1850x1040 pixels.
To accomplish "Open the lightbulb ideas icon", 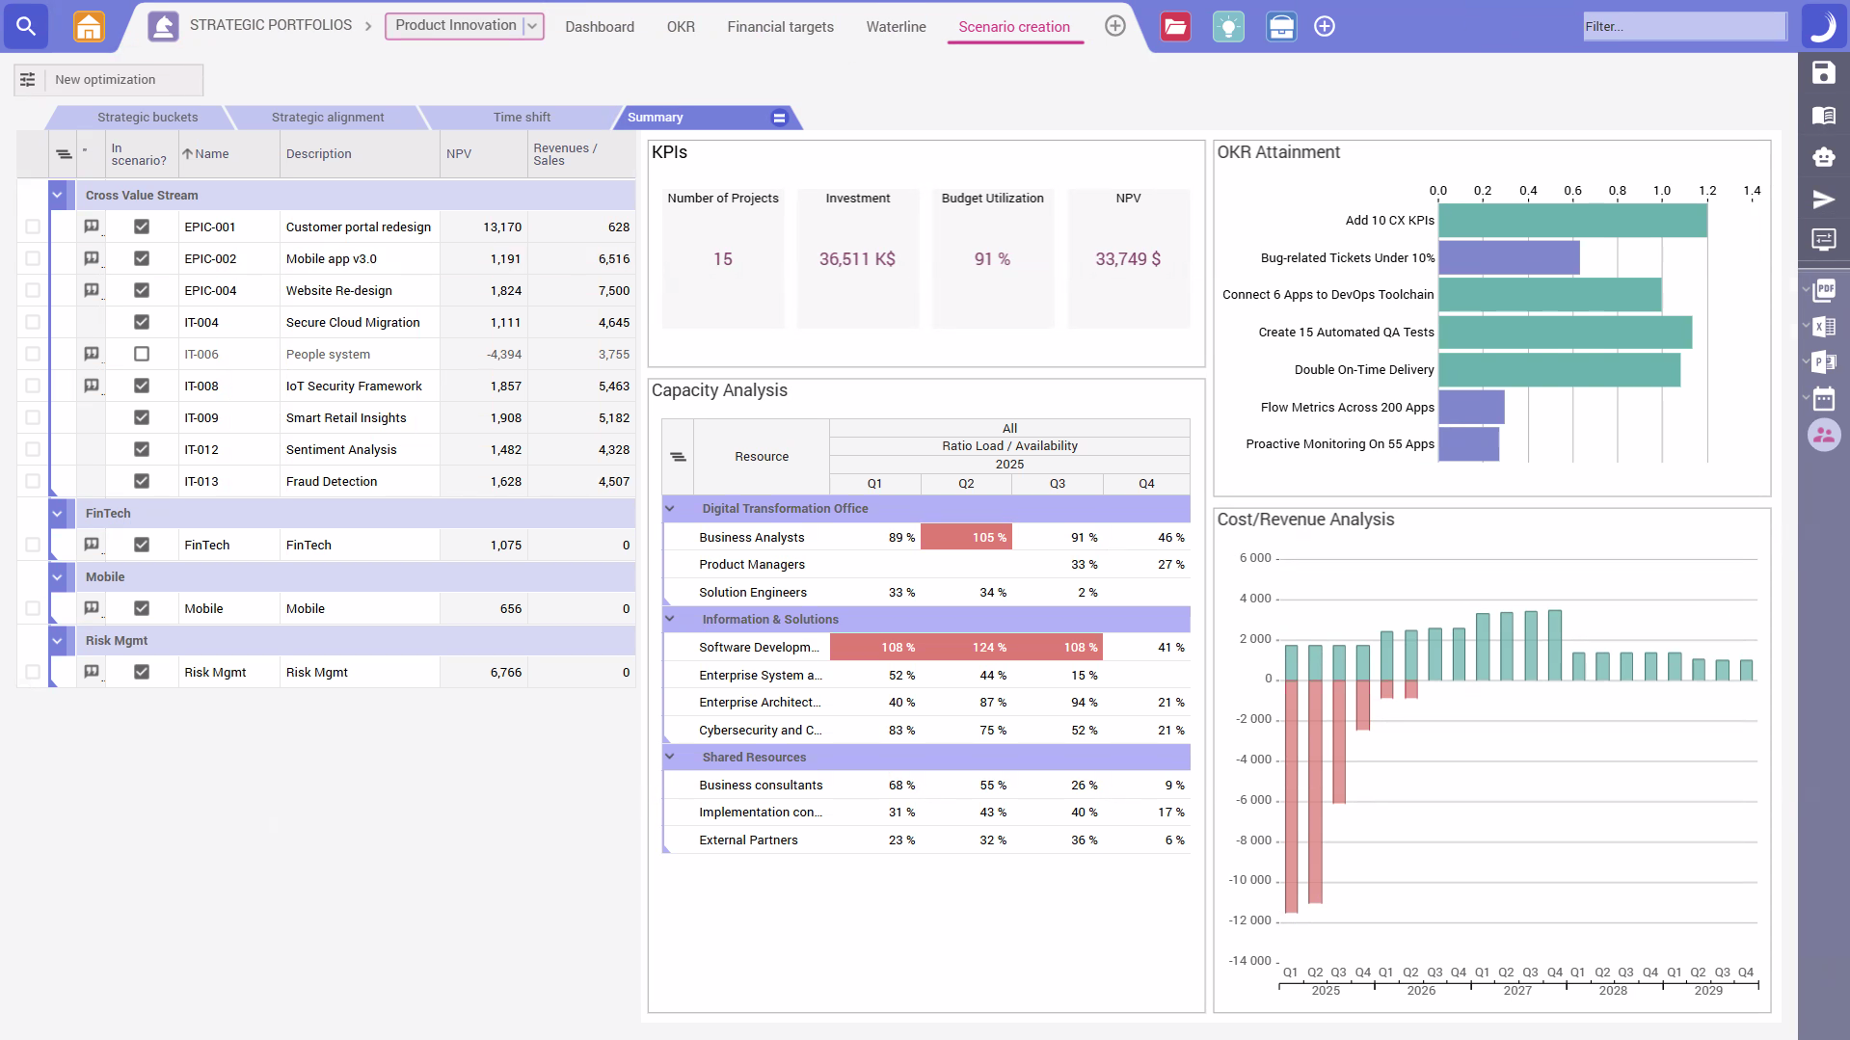I will click(x=1227, y=26).
